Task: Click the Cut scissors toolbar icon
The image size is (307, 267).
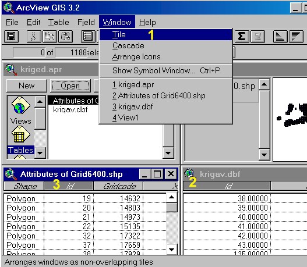Action: [x=34, y=37]
